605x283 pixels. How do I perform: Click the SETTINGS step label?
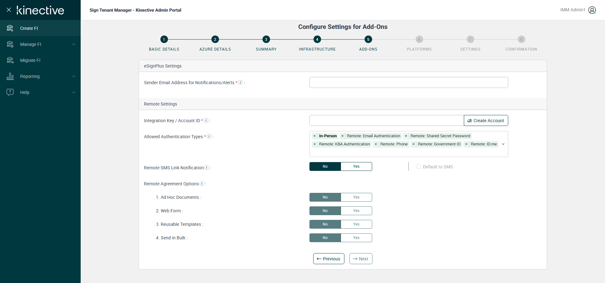(x=470, y=49)
